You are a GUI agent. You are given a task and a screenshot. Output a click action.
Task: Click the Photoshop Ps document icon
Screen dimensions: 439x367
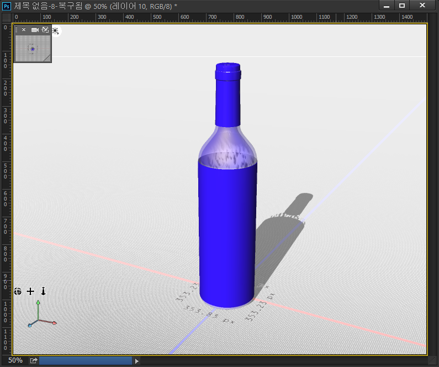(7, 6)
